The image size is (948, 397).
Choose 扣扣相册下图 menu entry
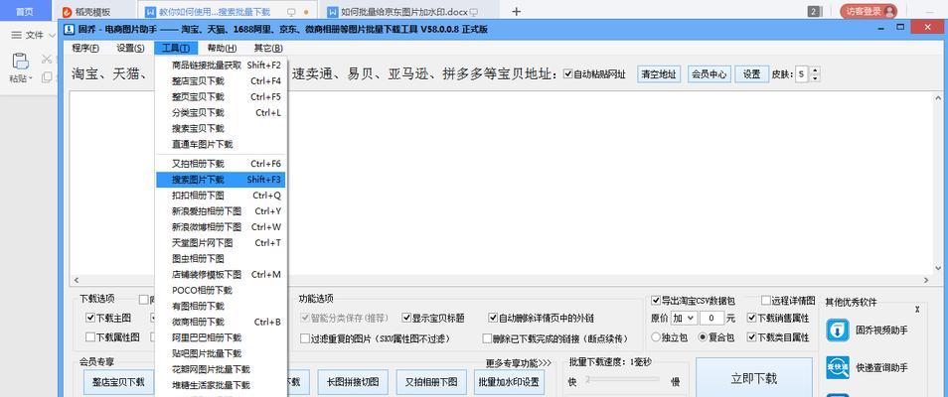pyautogui.click(x=222, y=196)
